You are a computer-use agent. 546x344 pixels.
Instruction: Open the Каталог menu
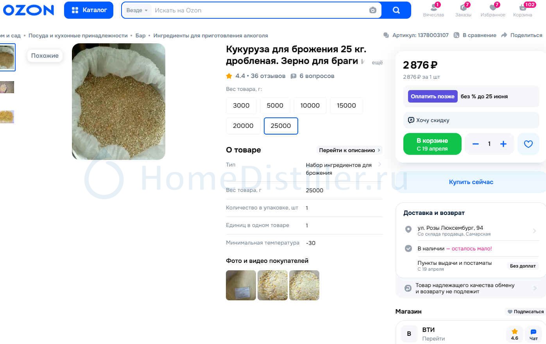pyautogui.click(x=89, y=10)
